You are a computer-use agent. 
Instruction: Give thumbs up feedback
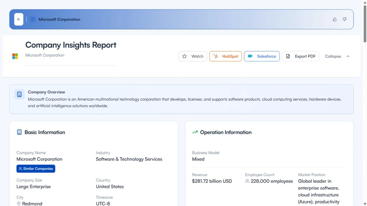335,19
